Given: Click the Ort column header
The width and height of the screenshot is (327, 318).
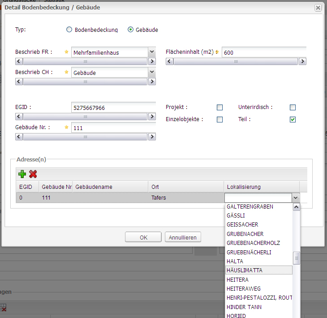Looking at the screenshot, I should tap(186, 187).
